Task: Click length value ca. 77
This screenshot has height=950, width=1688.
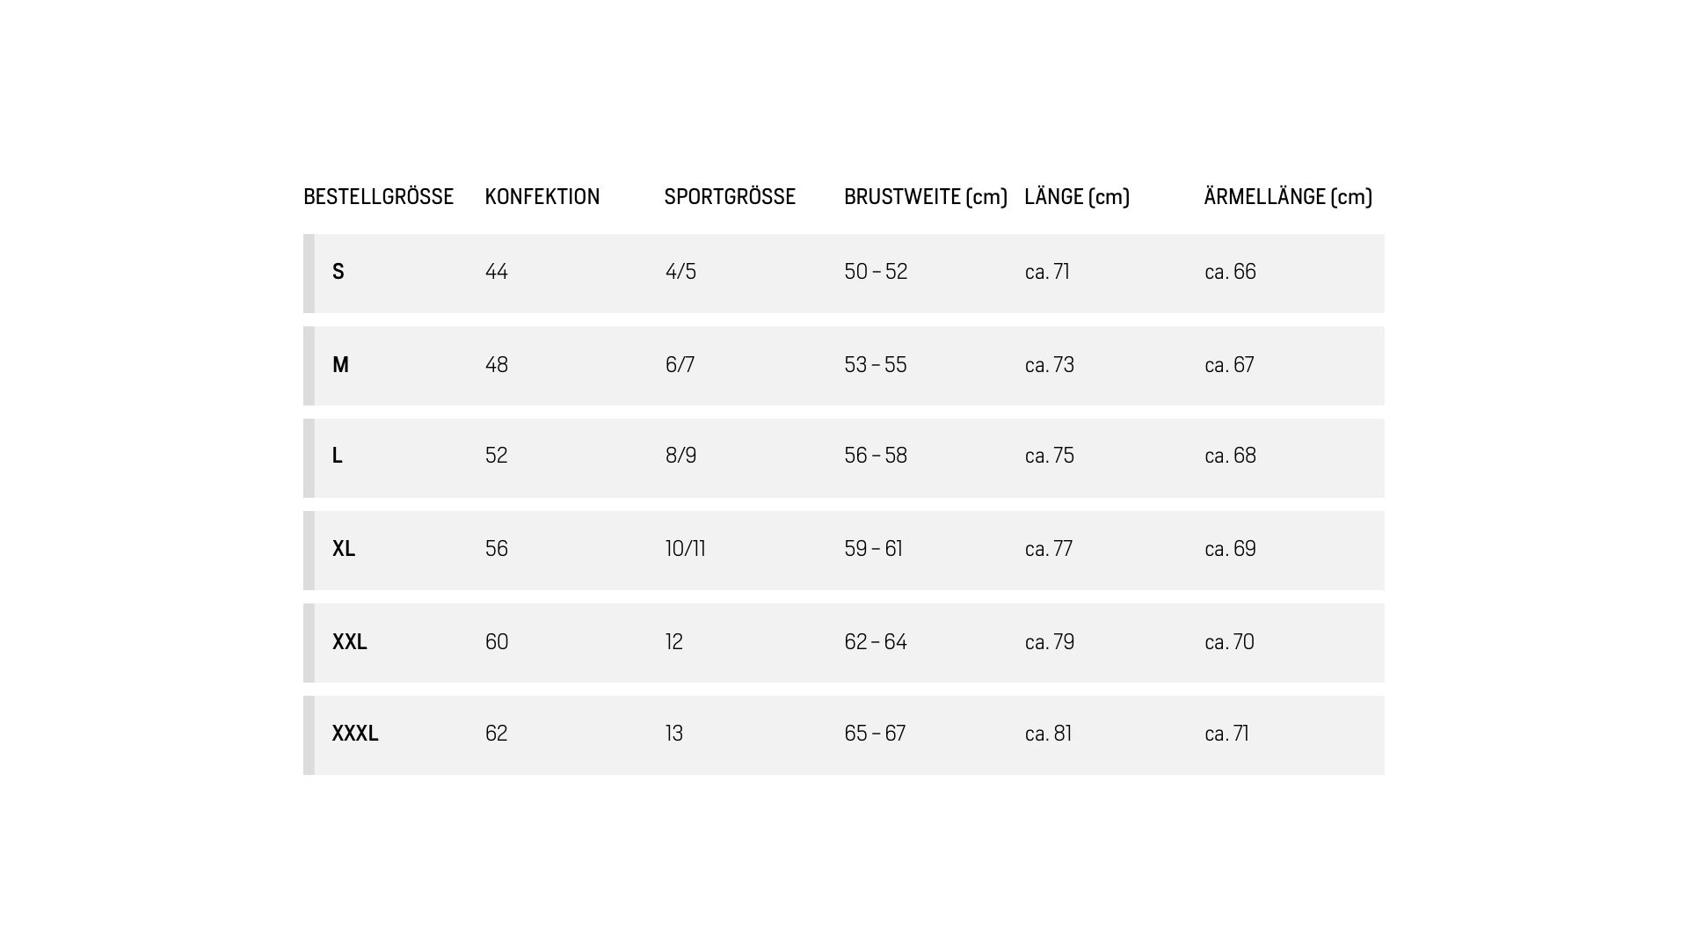Action: point(1049,549)
